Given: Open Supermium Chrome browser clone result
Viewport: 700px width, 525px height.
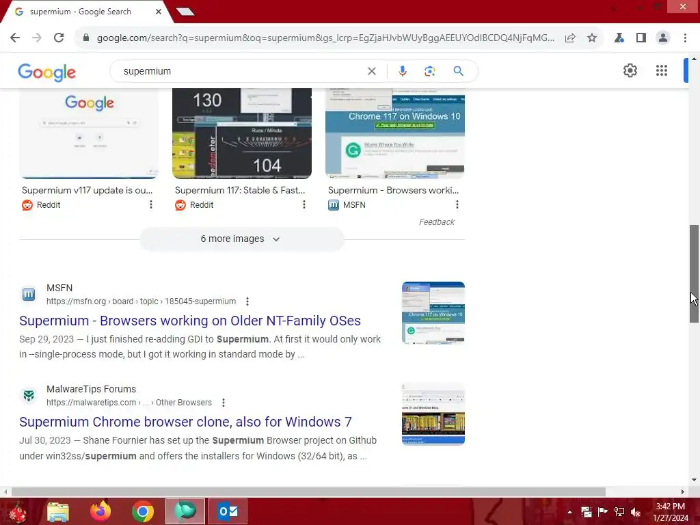Looking at the screenshot, I should coord(185,422).
